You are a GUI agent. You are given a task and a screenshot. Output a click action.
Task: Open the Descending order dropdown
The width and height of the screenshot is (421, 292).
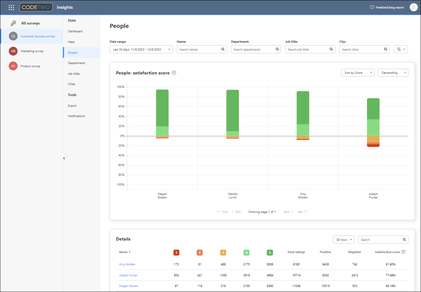point(393,73)
